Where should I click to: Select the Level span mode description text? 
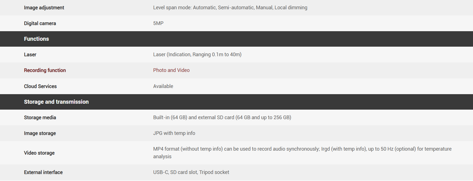(x=230, y=8)
